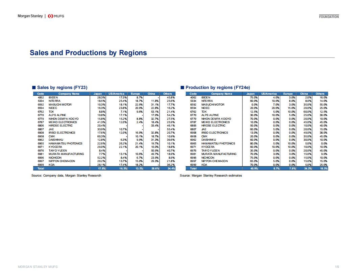
Task: Click ALPS ALPINE in the Production table
Action: (x=210, y=115)
